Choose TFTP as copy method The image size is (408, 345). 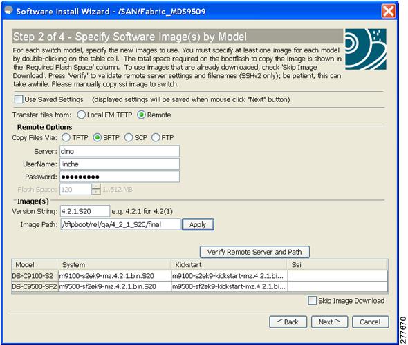pyautogui.click(x=66, y=137)
